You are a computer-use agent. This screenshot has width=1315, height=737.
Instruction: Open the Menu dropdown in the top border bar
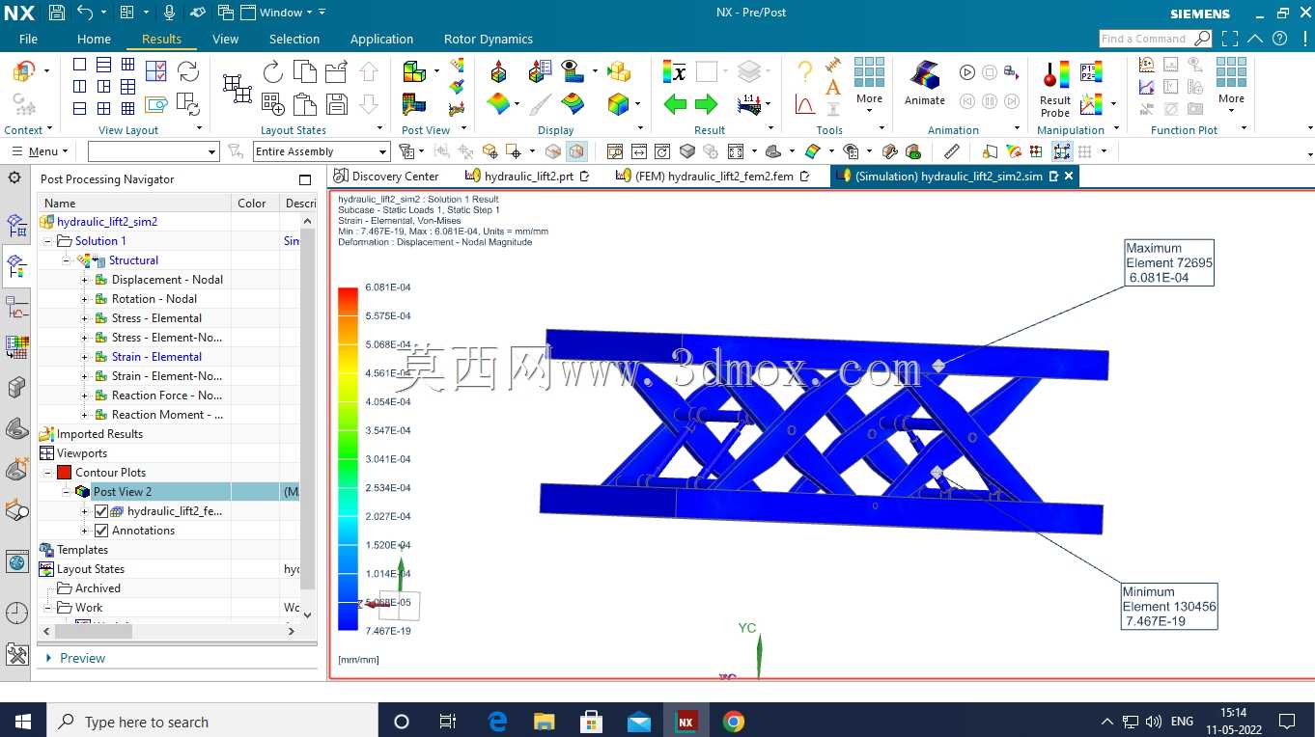(40, 151)
